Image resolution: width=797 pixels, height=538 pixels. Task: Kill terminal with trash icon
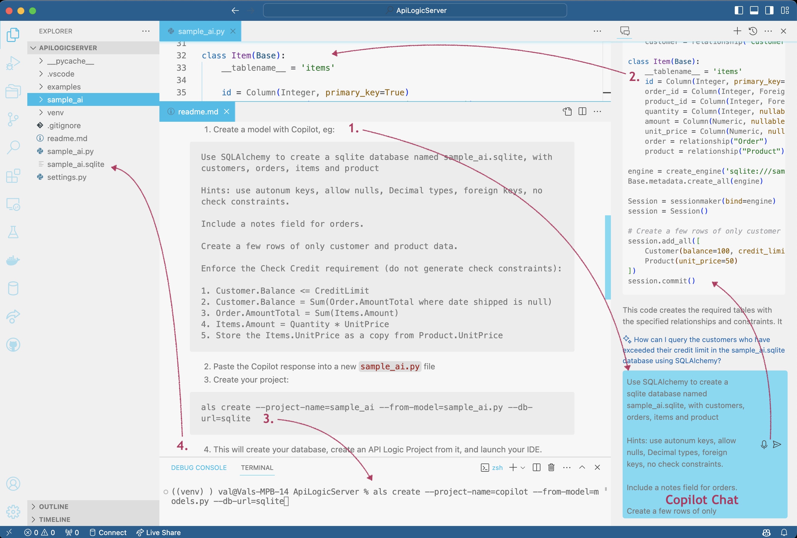point(551,467)
